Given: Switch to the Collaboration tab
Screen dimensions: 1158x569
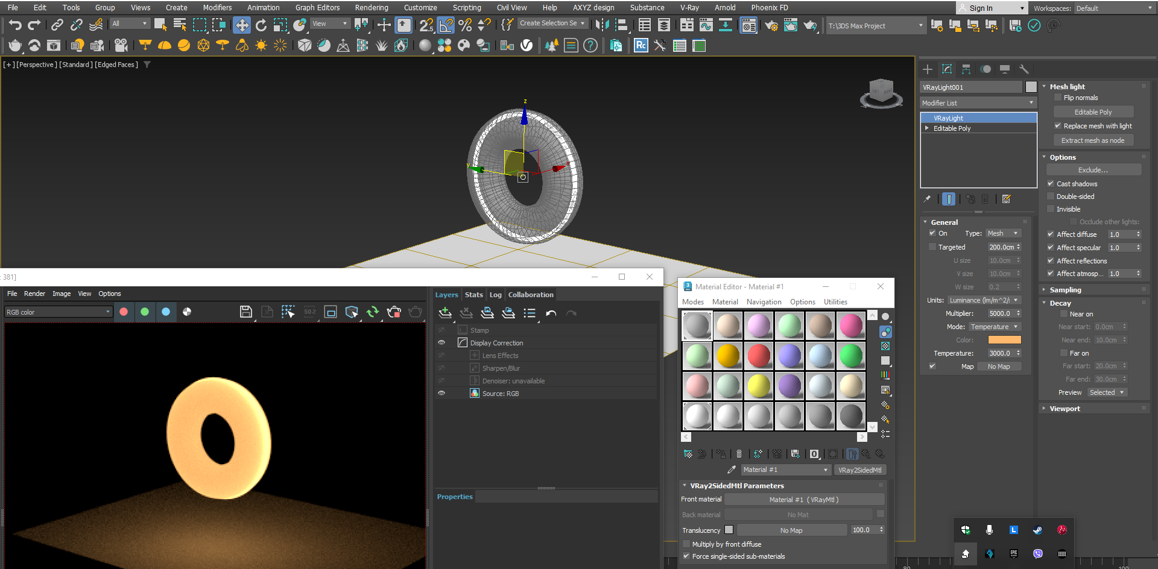Looking at the screenshot, I should (x=531, y=295).
